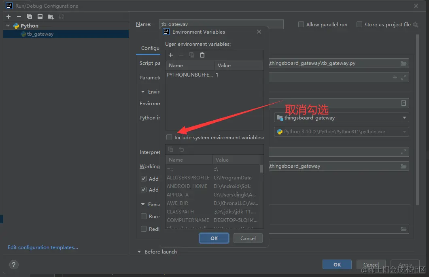The width and height of the screenshot is (429, 277).
Task: Enable Redirect input from checkbox
Action: [144, 229]
